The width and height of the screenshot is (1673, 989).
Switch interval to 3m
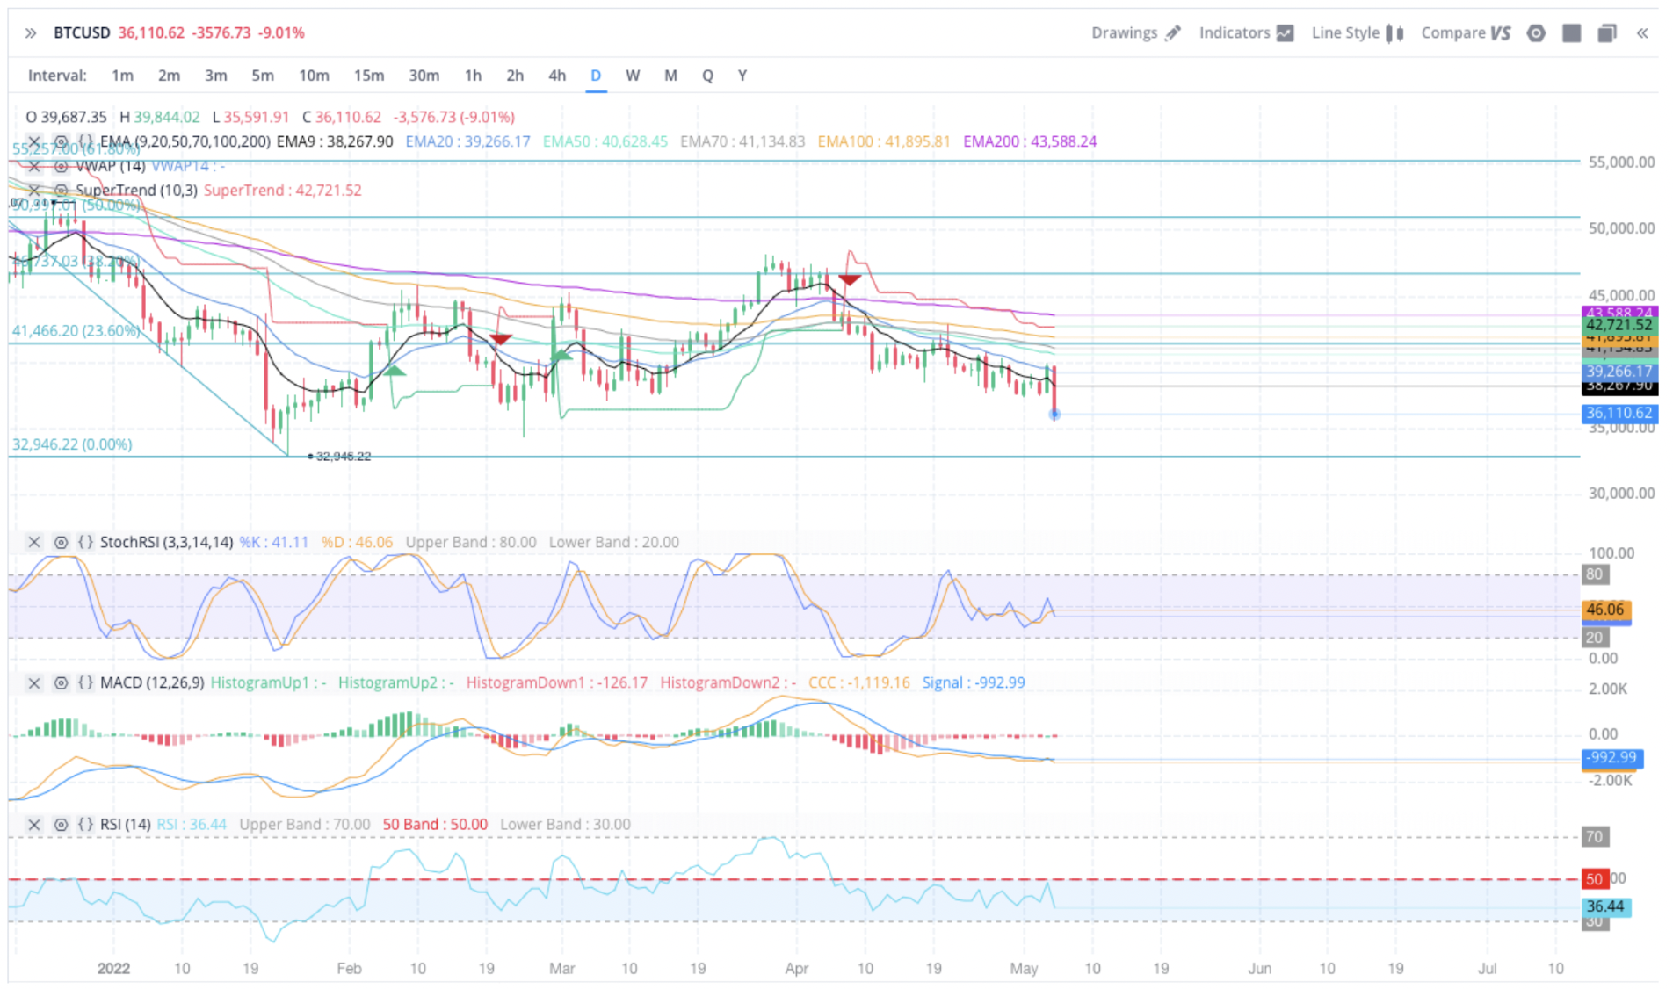point(215,76)
